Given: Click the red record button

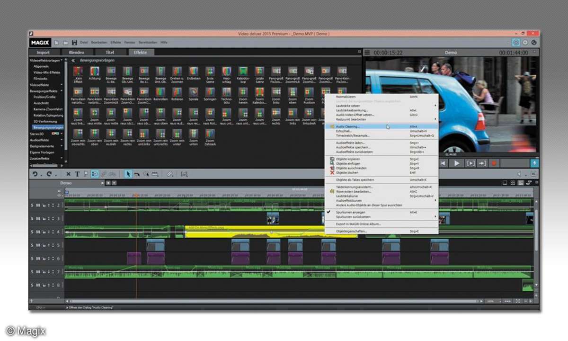Looking at the screenshot, I should (x=494, y=163).
